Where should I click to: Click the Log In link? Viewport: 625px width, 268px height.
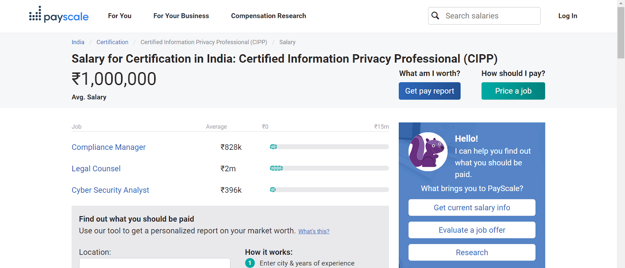pyautogui.click(x=568, y=16)
